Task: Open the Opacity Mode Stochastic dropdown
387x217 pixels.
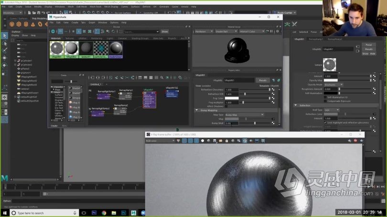Action: [333, 85]
